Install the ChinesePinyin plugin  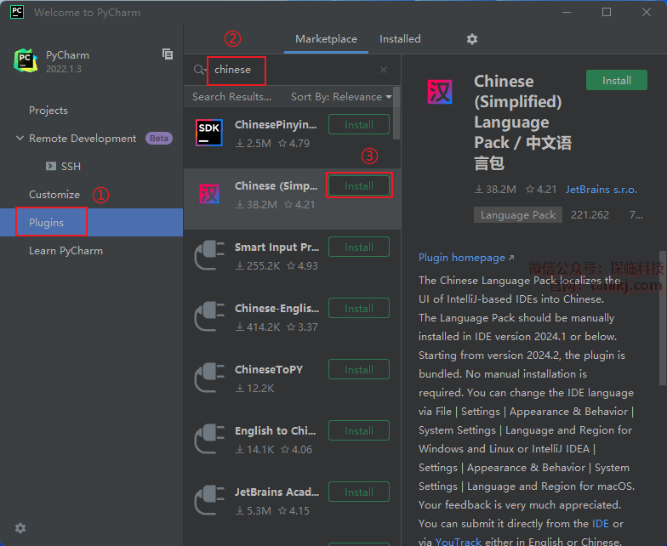(359, 124)
